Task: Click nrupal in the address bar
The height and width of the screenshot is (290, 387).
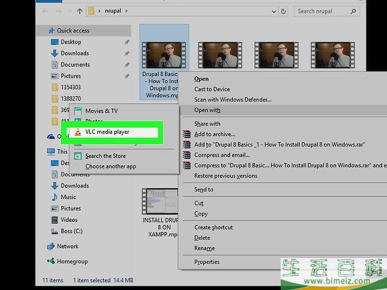Action: pos(113,11)
